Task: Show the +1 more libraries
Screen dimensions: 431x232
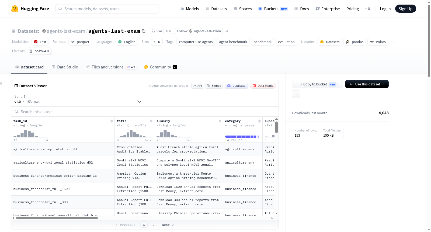Action: coord(392,42)
